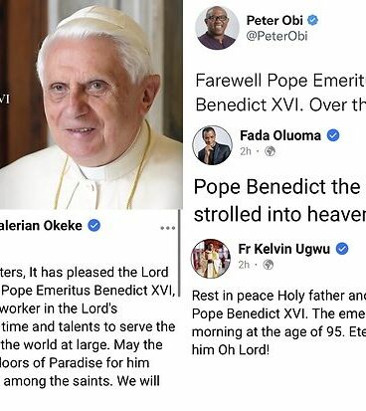Open the @PeterObi handle link
This screenshot has height=411, width=366.
point(276,36)
